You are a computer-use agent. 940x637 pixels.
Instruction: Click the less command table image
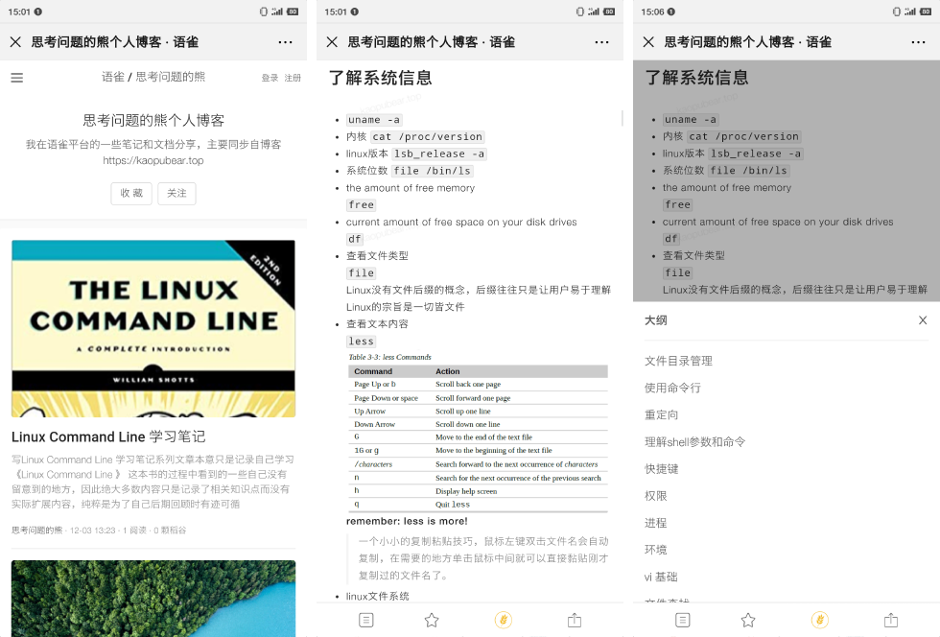pos(478,433)
